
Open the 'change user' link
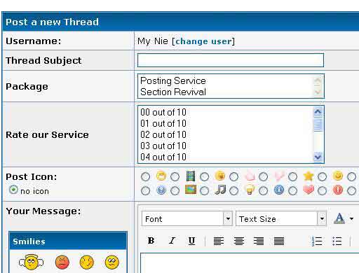tap(203, 41)
